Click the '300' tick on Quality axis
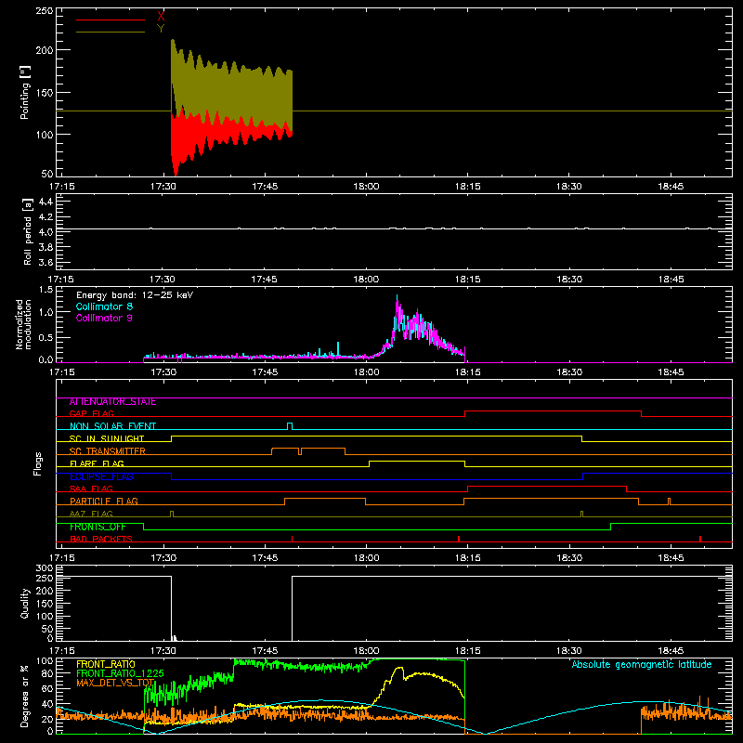Screen dimensions: 743x743 [44, 568]
